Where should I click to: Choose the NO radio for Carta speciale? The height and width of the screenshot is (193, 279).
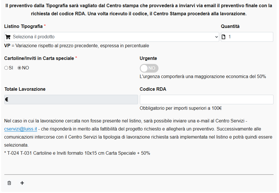[x=20, y=68]
